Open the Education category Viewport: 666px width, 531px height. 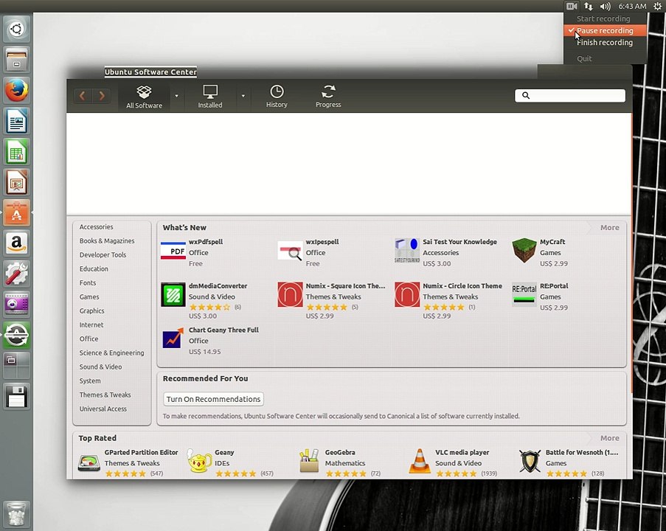[x=94, y=269]
